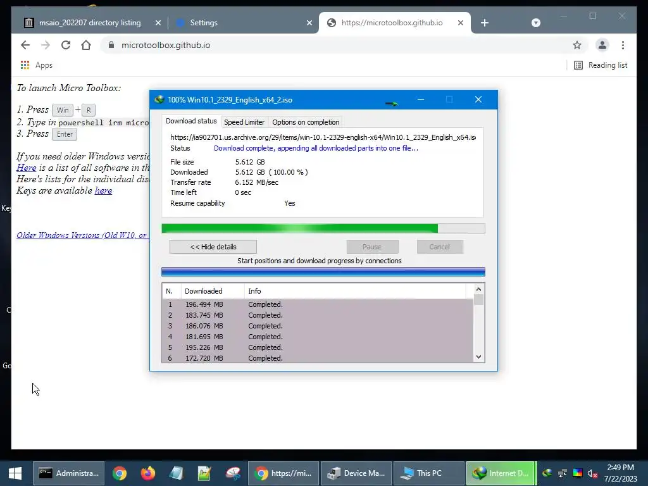
Task: Click the IDM icon in dialog title bar
Action: coord(159,99)
